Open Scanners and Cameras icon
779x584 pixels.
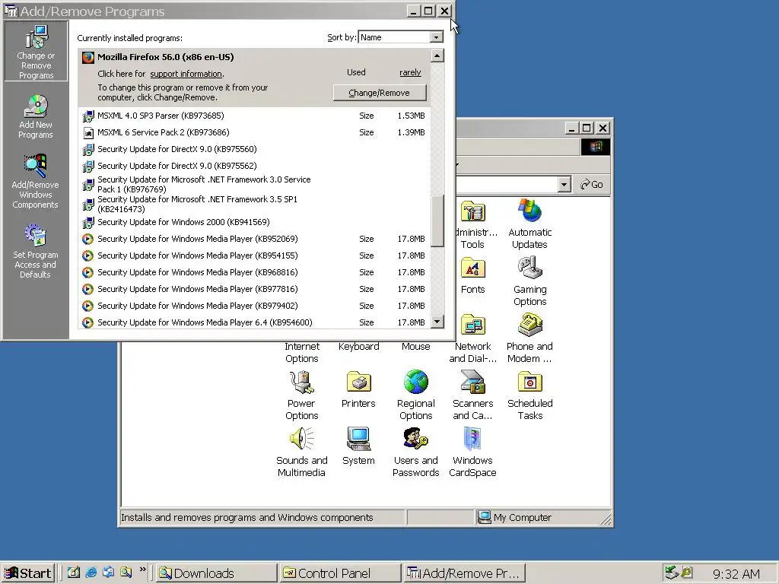click(x=472, y=395)
